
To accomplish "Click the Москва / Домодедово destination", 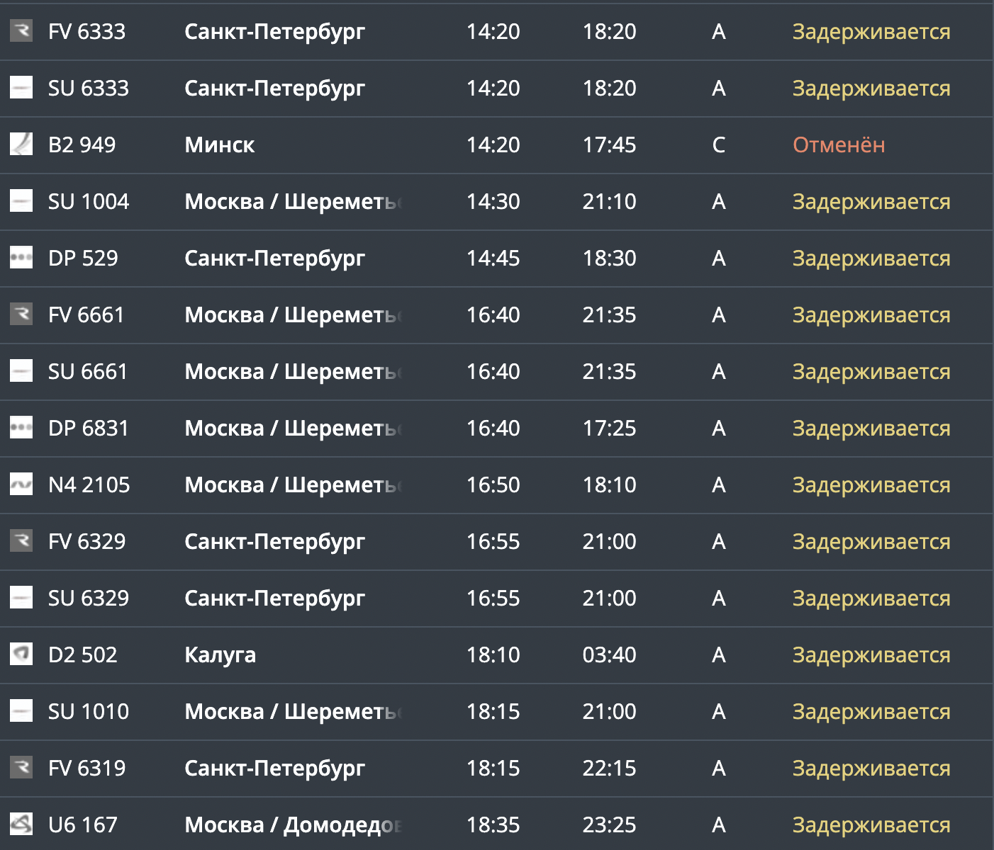I will point(294,825).
